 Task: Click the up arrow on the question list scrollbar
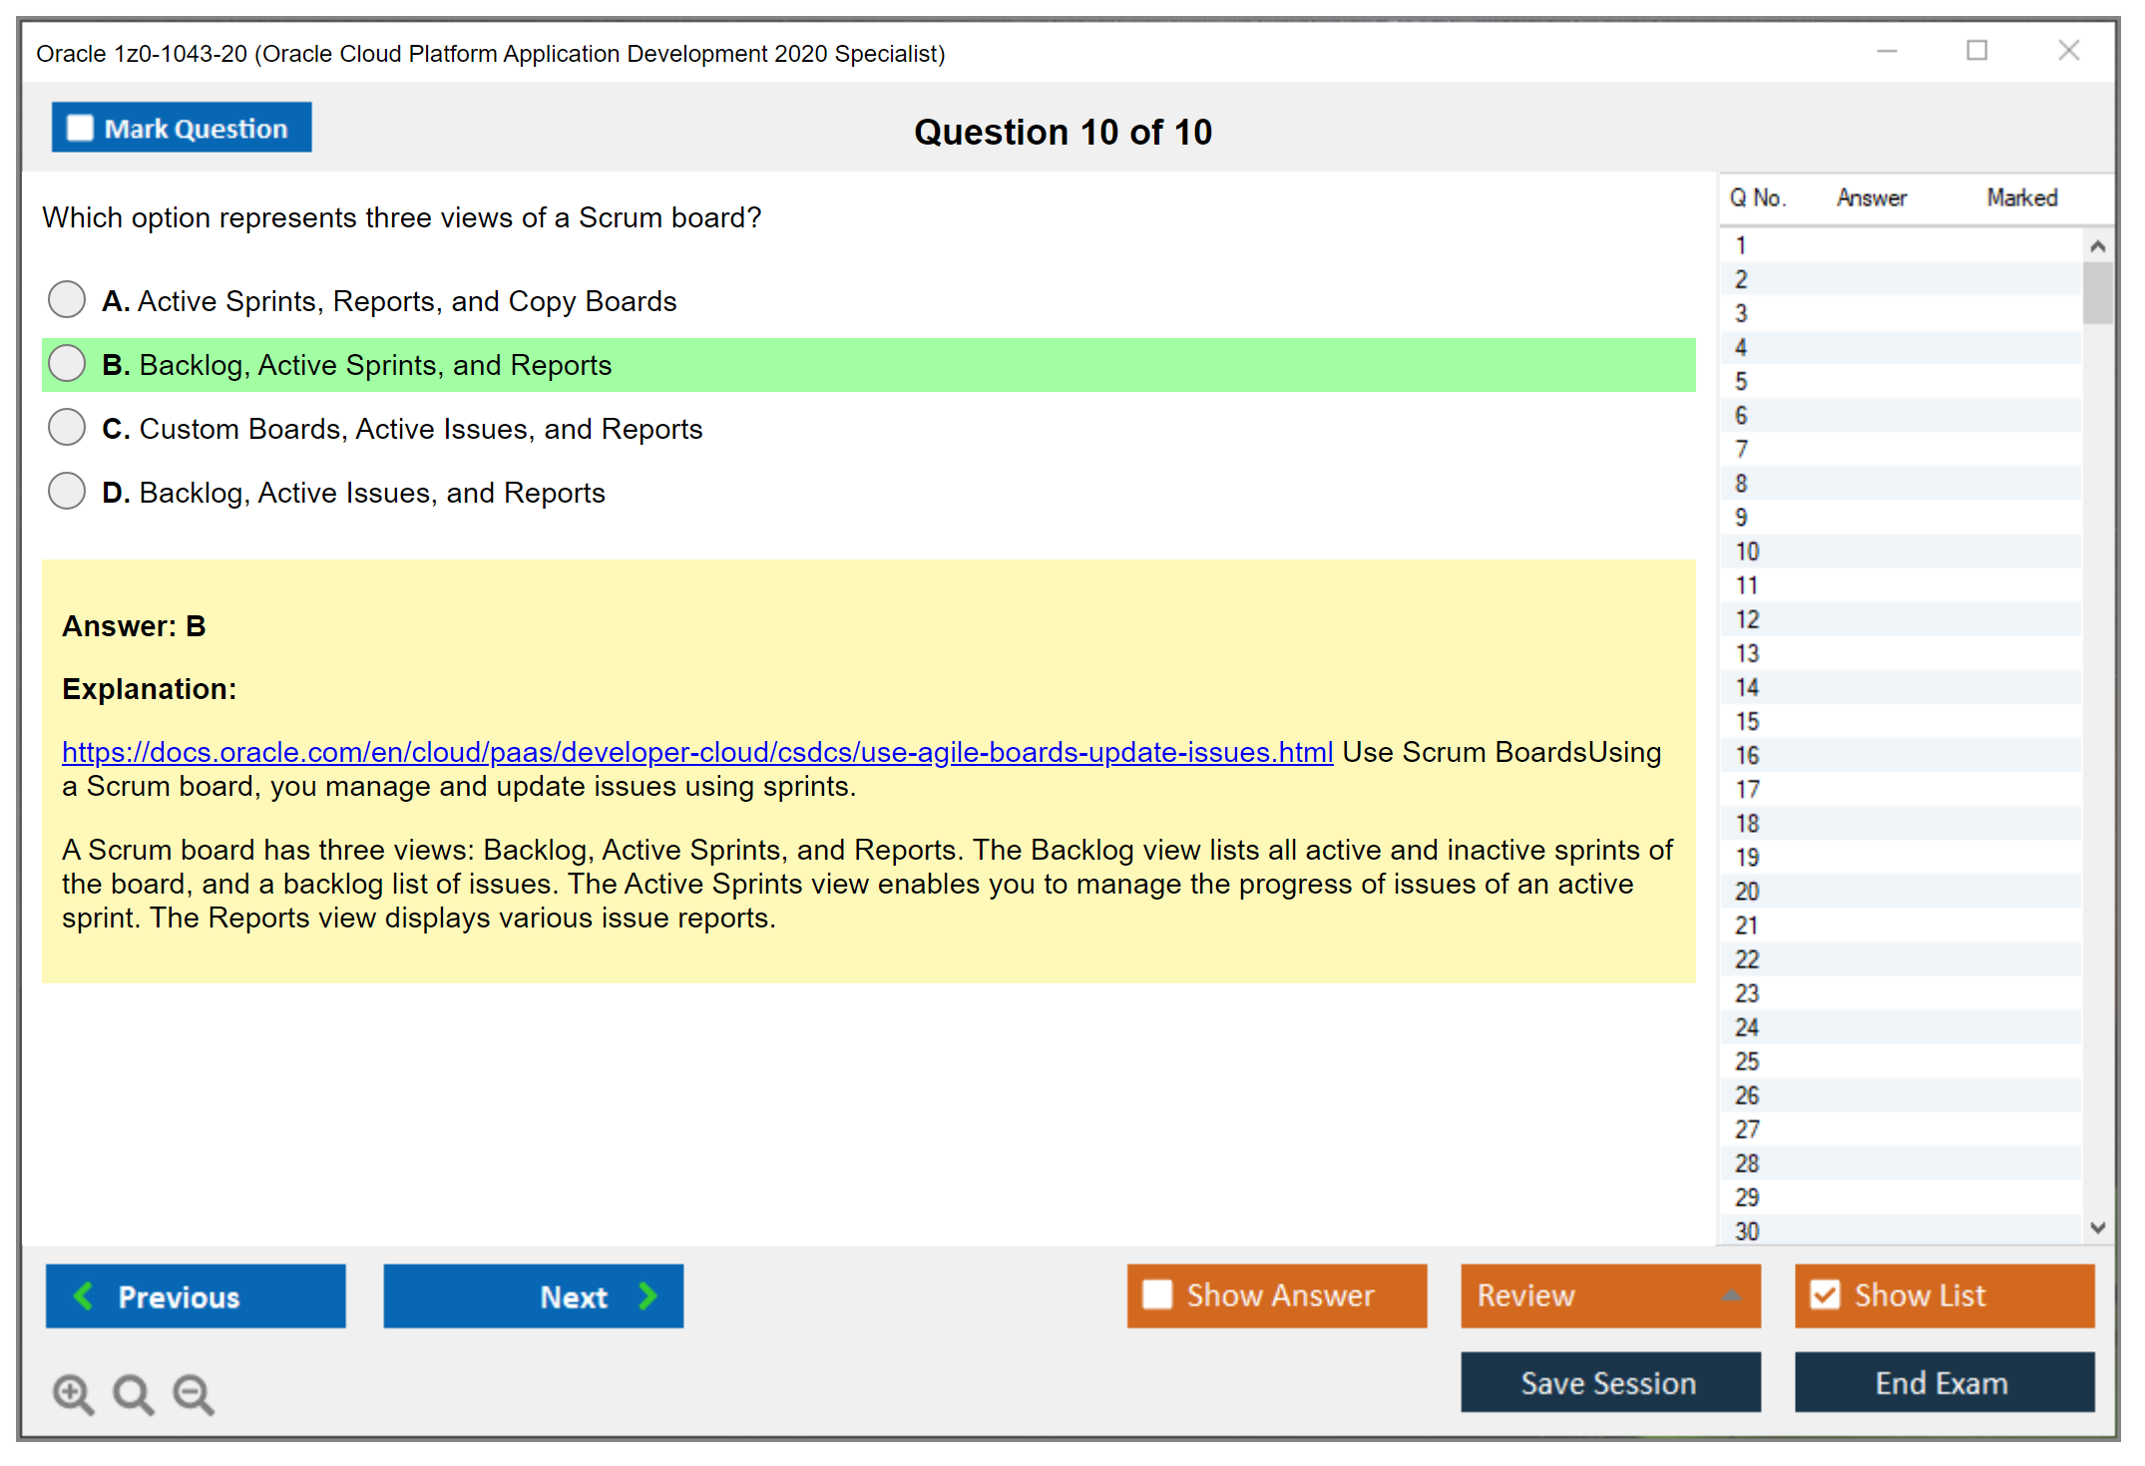2098,244
